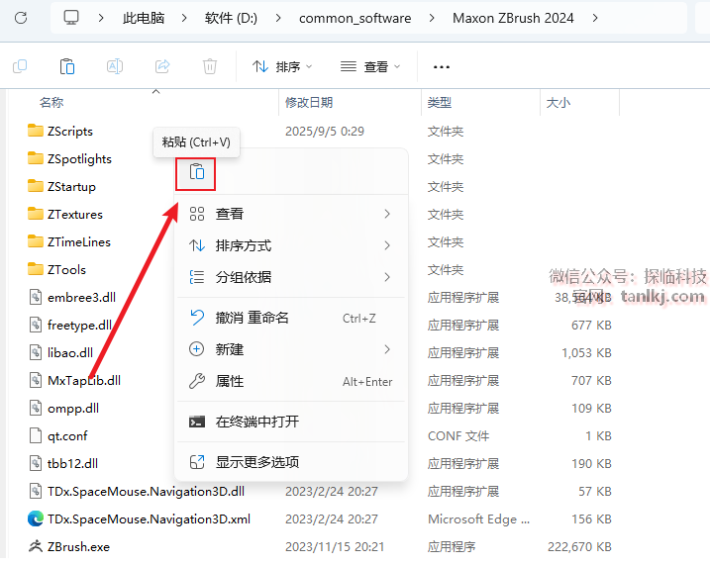This screenshot has width=710, height=565.
Task: Click the paste icon in the toolbar
Action: coord(67,66)
